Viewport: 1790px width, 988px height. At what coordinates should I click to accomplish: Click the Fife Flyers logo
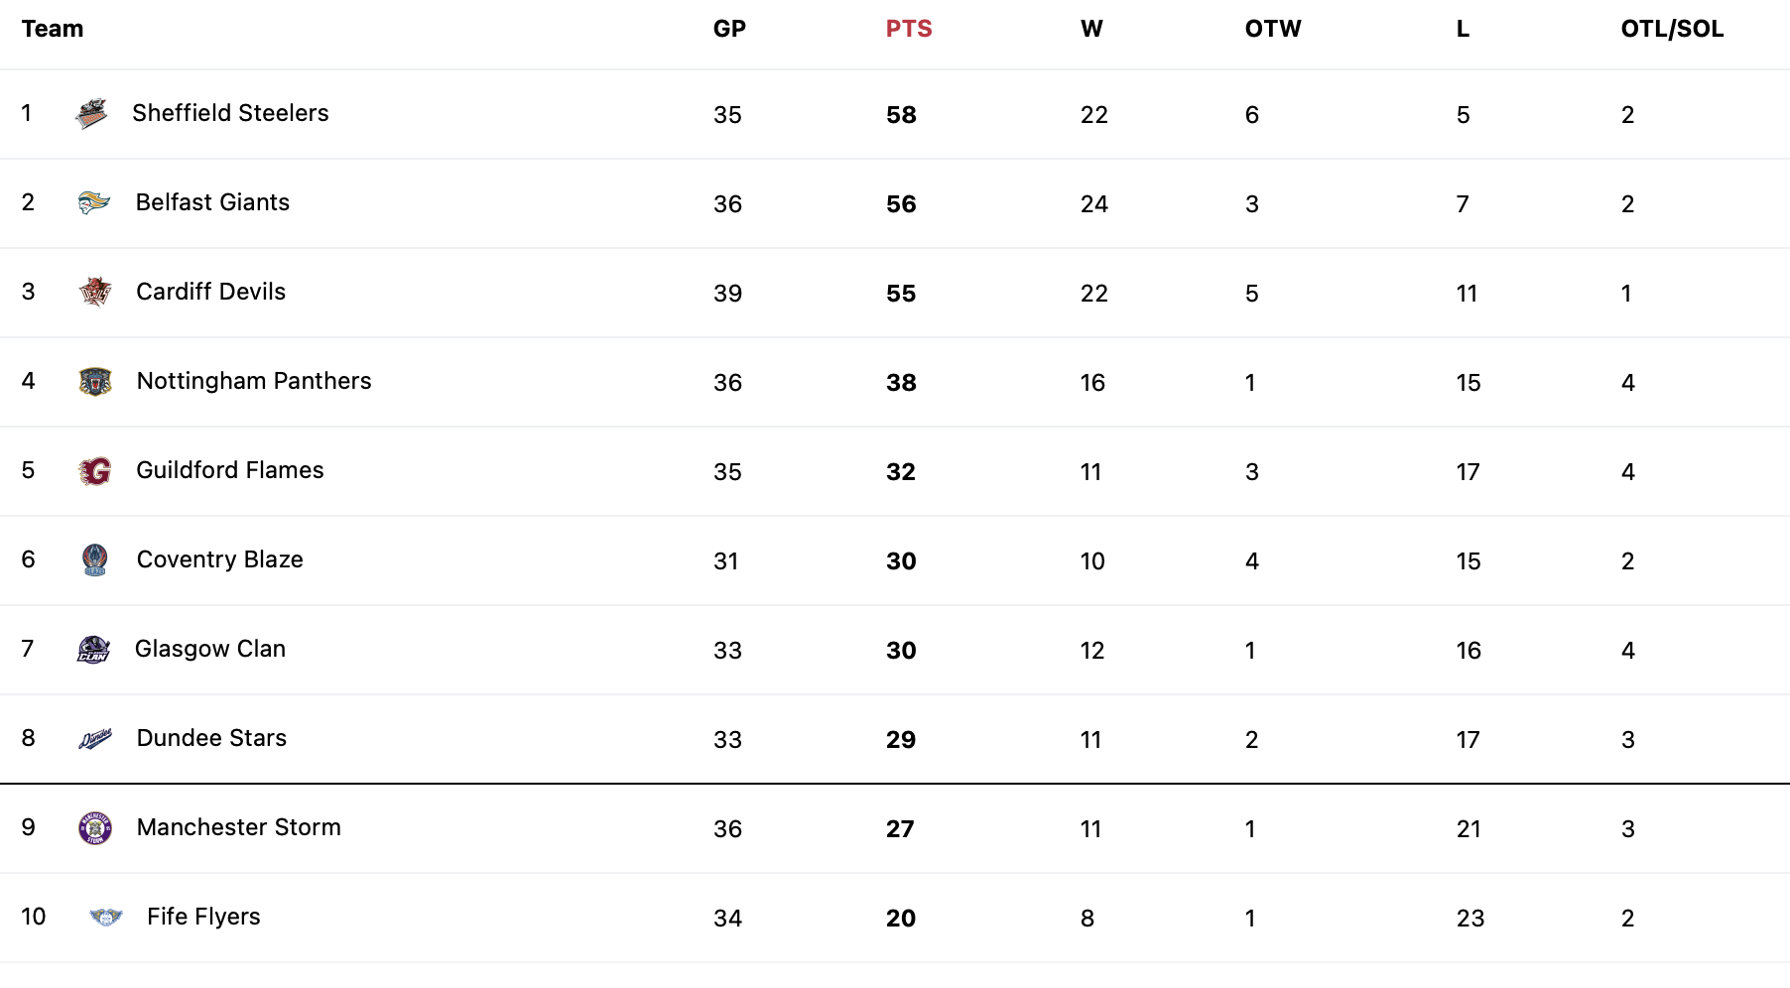(105, 917)
